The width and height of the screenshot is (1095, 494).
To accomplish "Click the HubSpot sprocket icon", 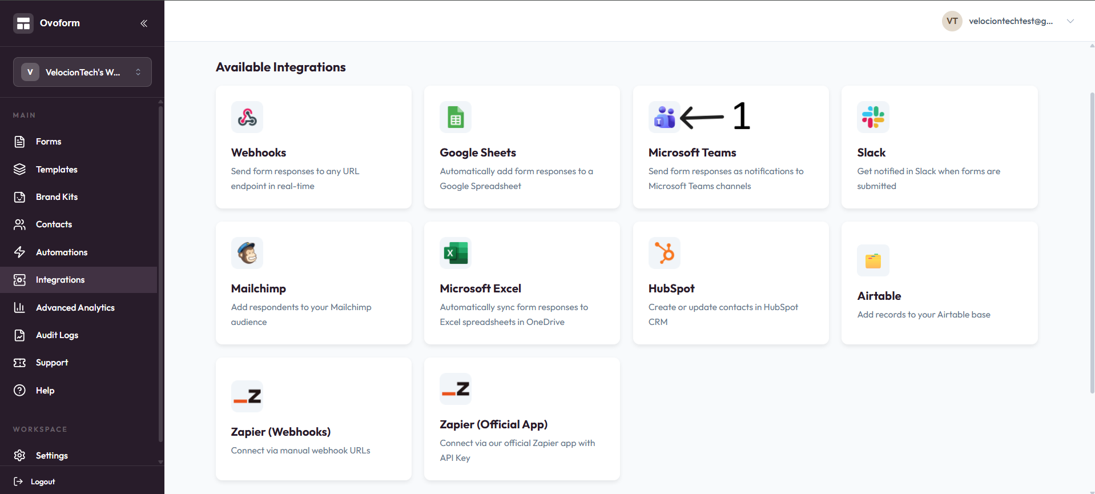I will [x=665, y=253].
